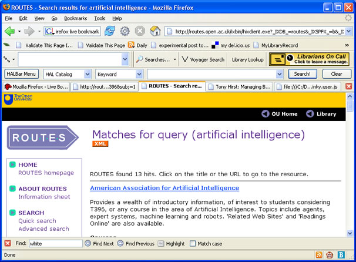Click the page scrollbar up arrow

click(x=350, y=96)
